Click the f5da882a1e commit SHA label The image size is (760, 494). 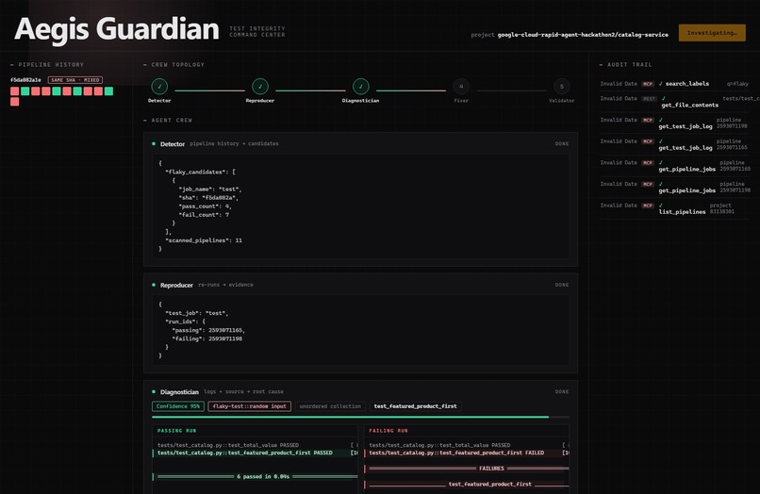coord(25,80)
